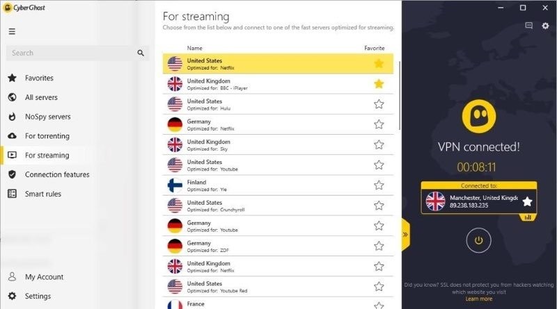Unfavorite United Kingdom BBC iPlayer star

point(379,83)
